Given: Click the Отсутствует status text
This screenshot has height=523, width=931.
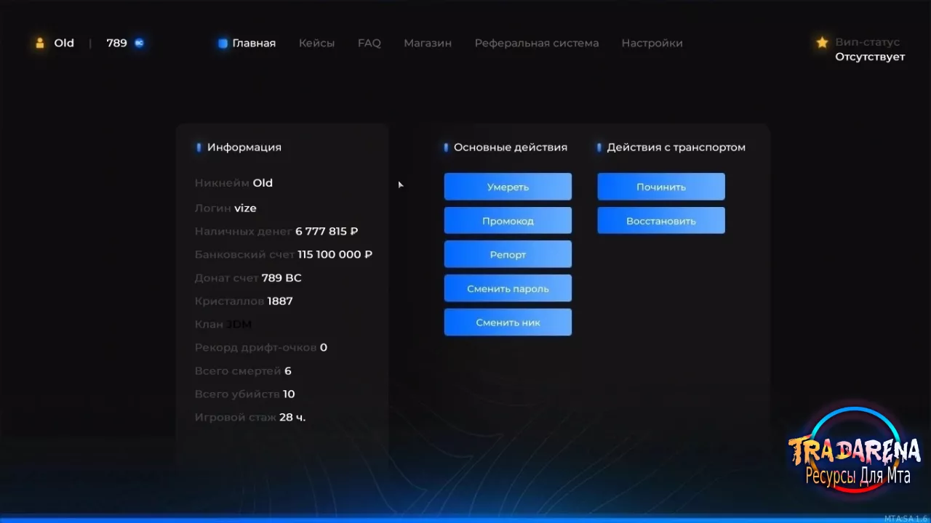Looking at the screenshot, I should point(870,57).
